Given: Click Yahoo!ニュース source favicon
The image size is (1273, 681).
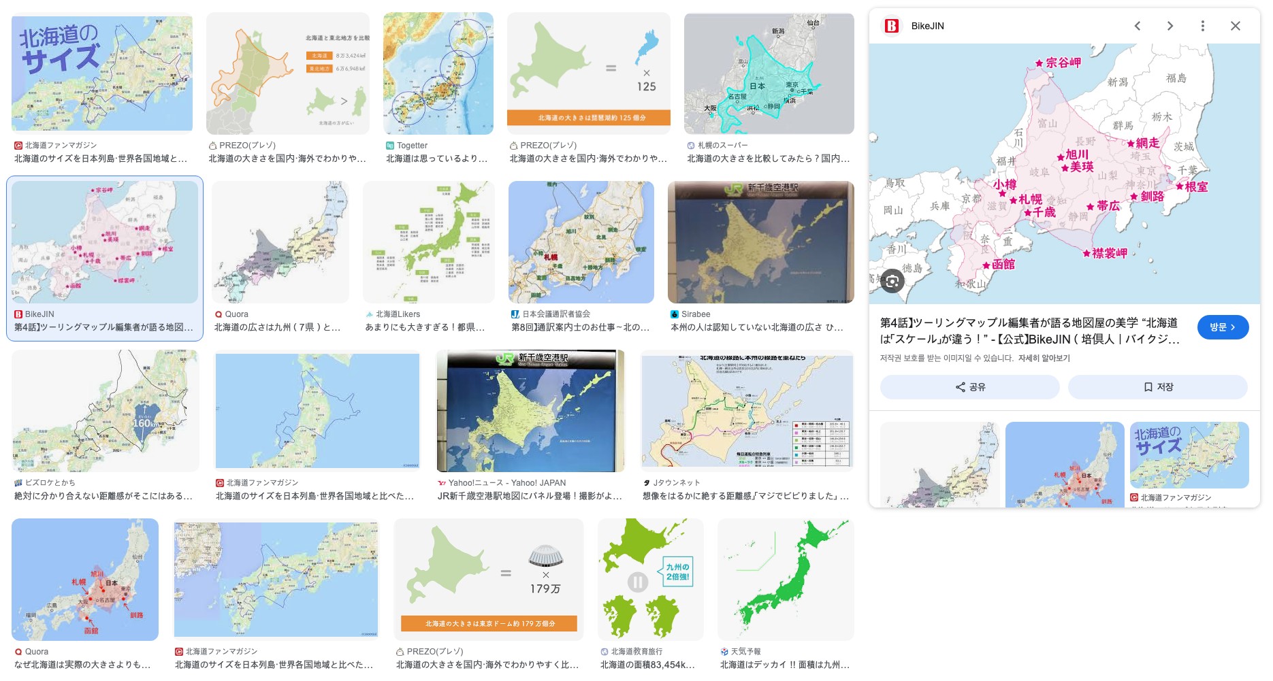Looking at the screenshot, I should [x=442, y=483].
